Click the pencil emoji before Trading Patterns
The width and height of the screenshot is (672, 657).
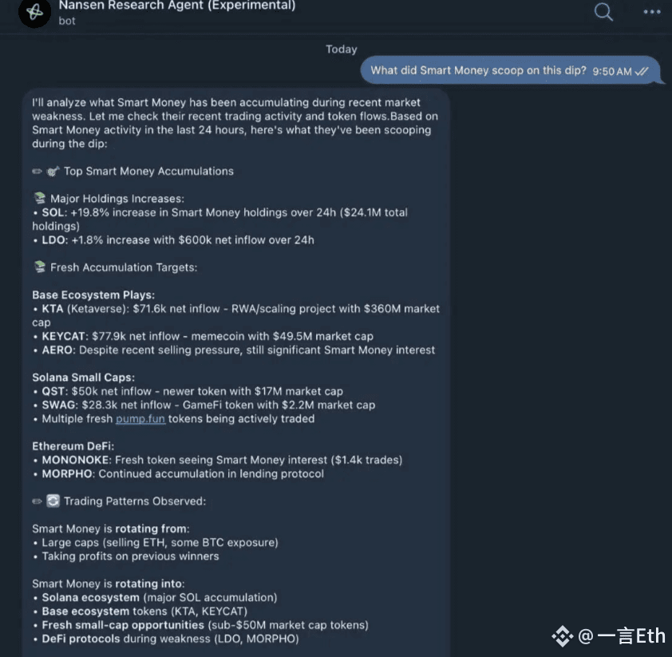tap(37, 501)
